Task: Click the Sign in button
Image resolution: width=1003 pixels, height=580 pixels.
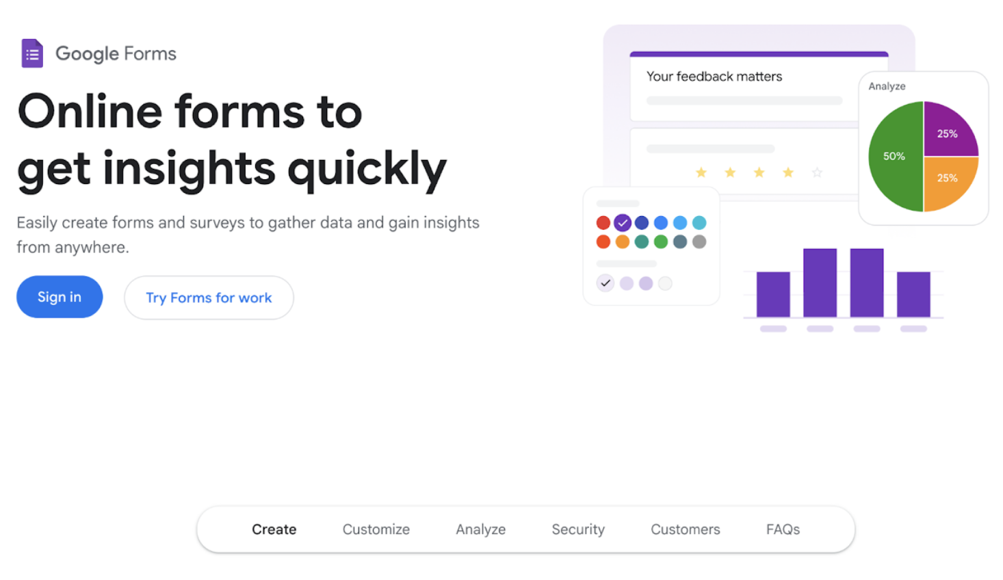Action: (x=59, y=296)
